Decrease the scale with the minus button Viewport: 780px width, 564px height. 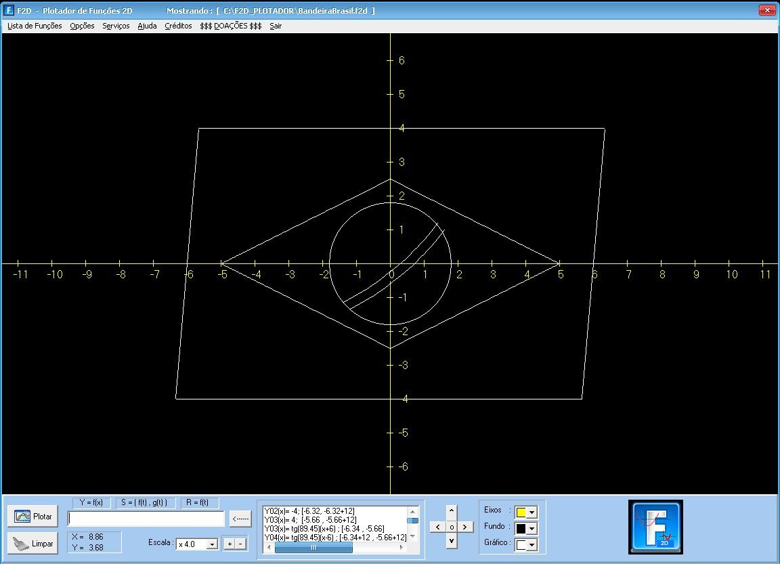pyautogui.click(x=241, y=544)
